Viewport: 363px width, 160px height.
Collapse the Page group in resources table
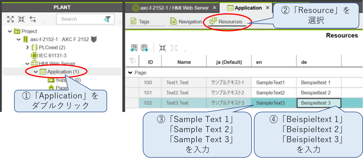click(x=130, y=73)
